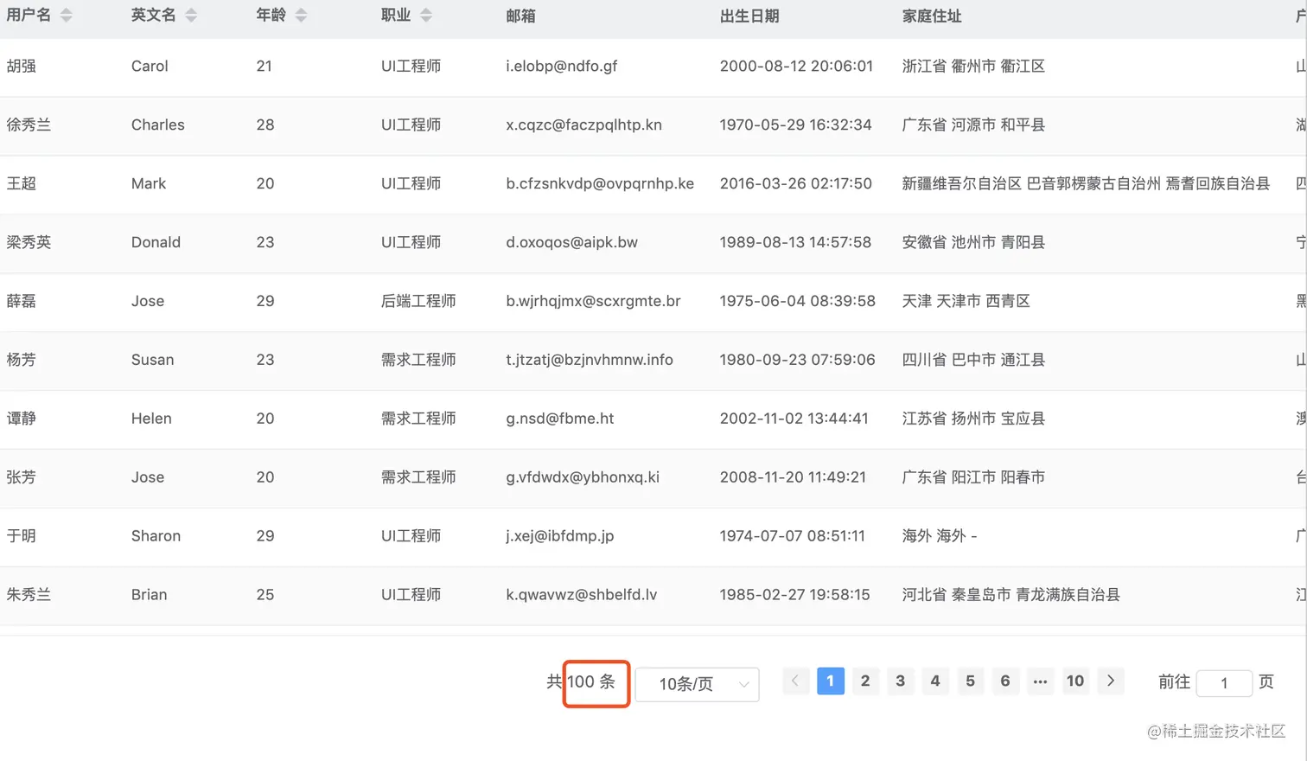
Task: Click the ellipsis more-pages button
Action: 1040,681
